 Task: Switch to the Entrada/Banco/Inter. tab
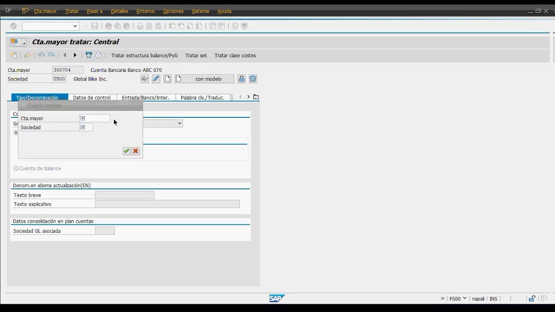pyautogui.click(x=146, y=97)
